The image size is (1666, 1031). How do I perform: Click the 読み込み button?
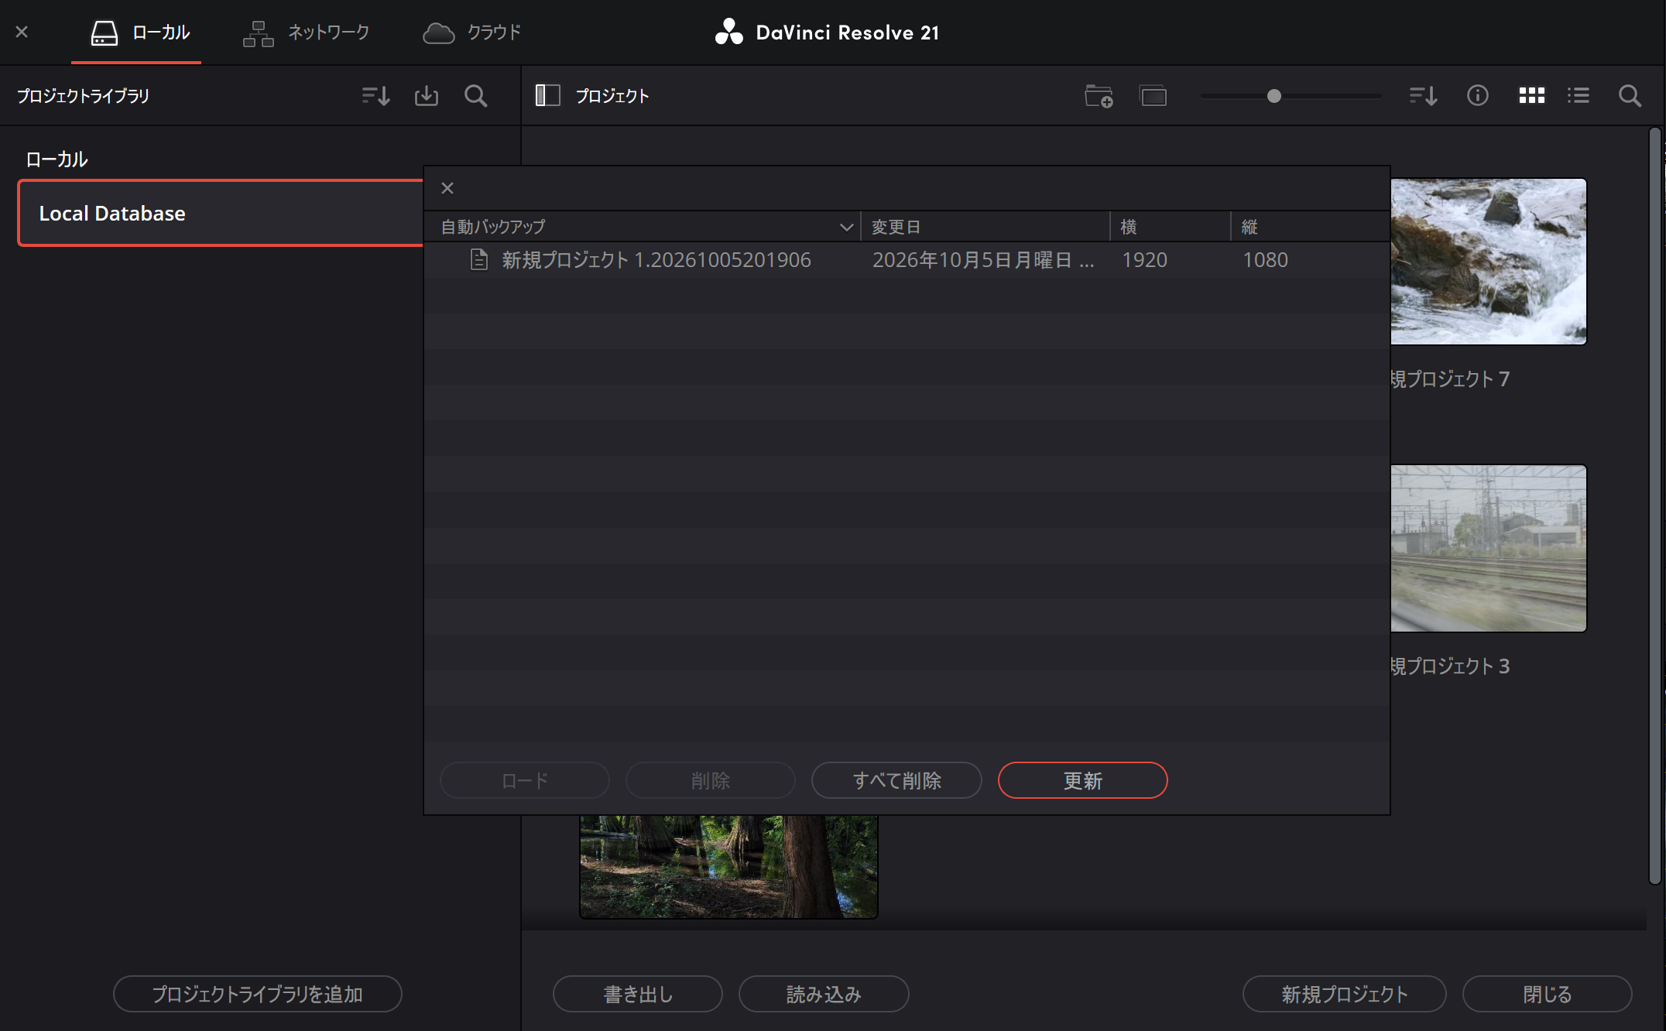(x=824, y=994)
